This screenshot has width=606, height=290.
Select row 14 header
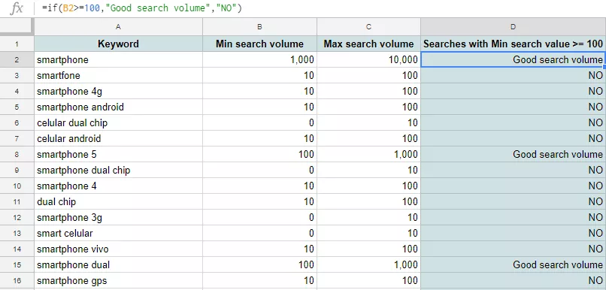[17, 249]
